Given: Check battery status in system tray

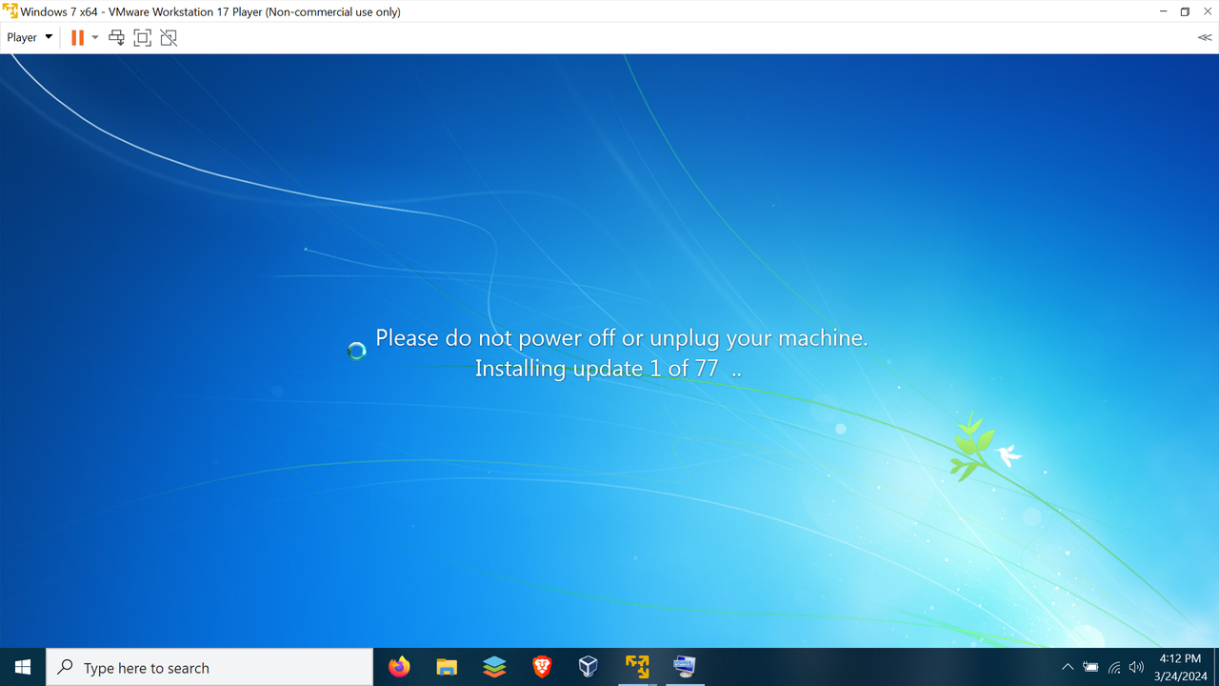Looking at the screenshot, I should 1090,667.
